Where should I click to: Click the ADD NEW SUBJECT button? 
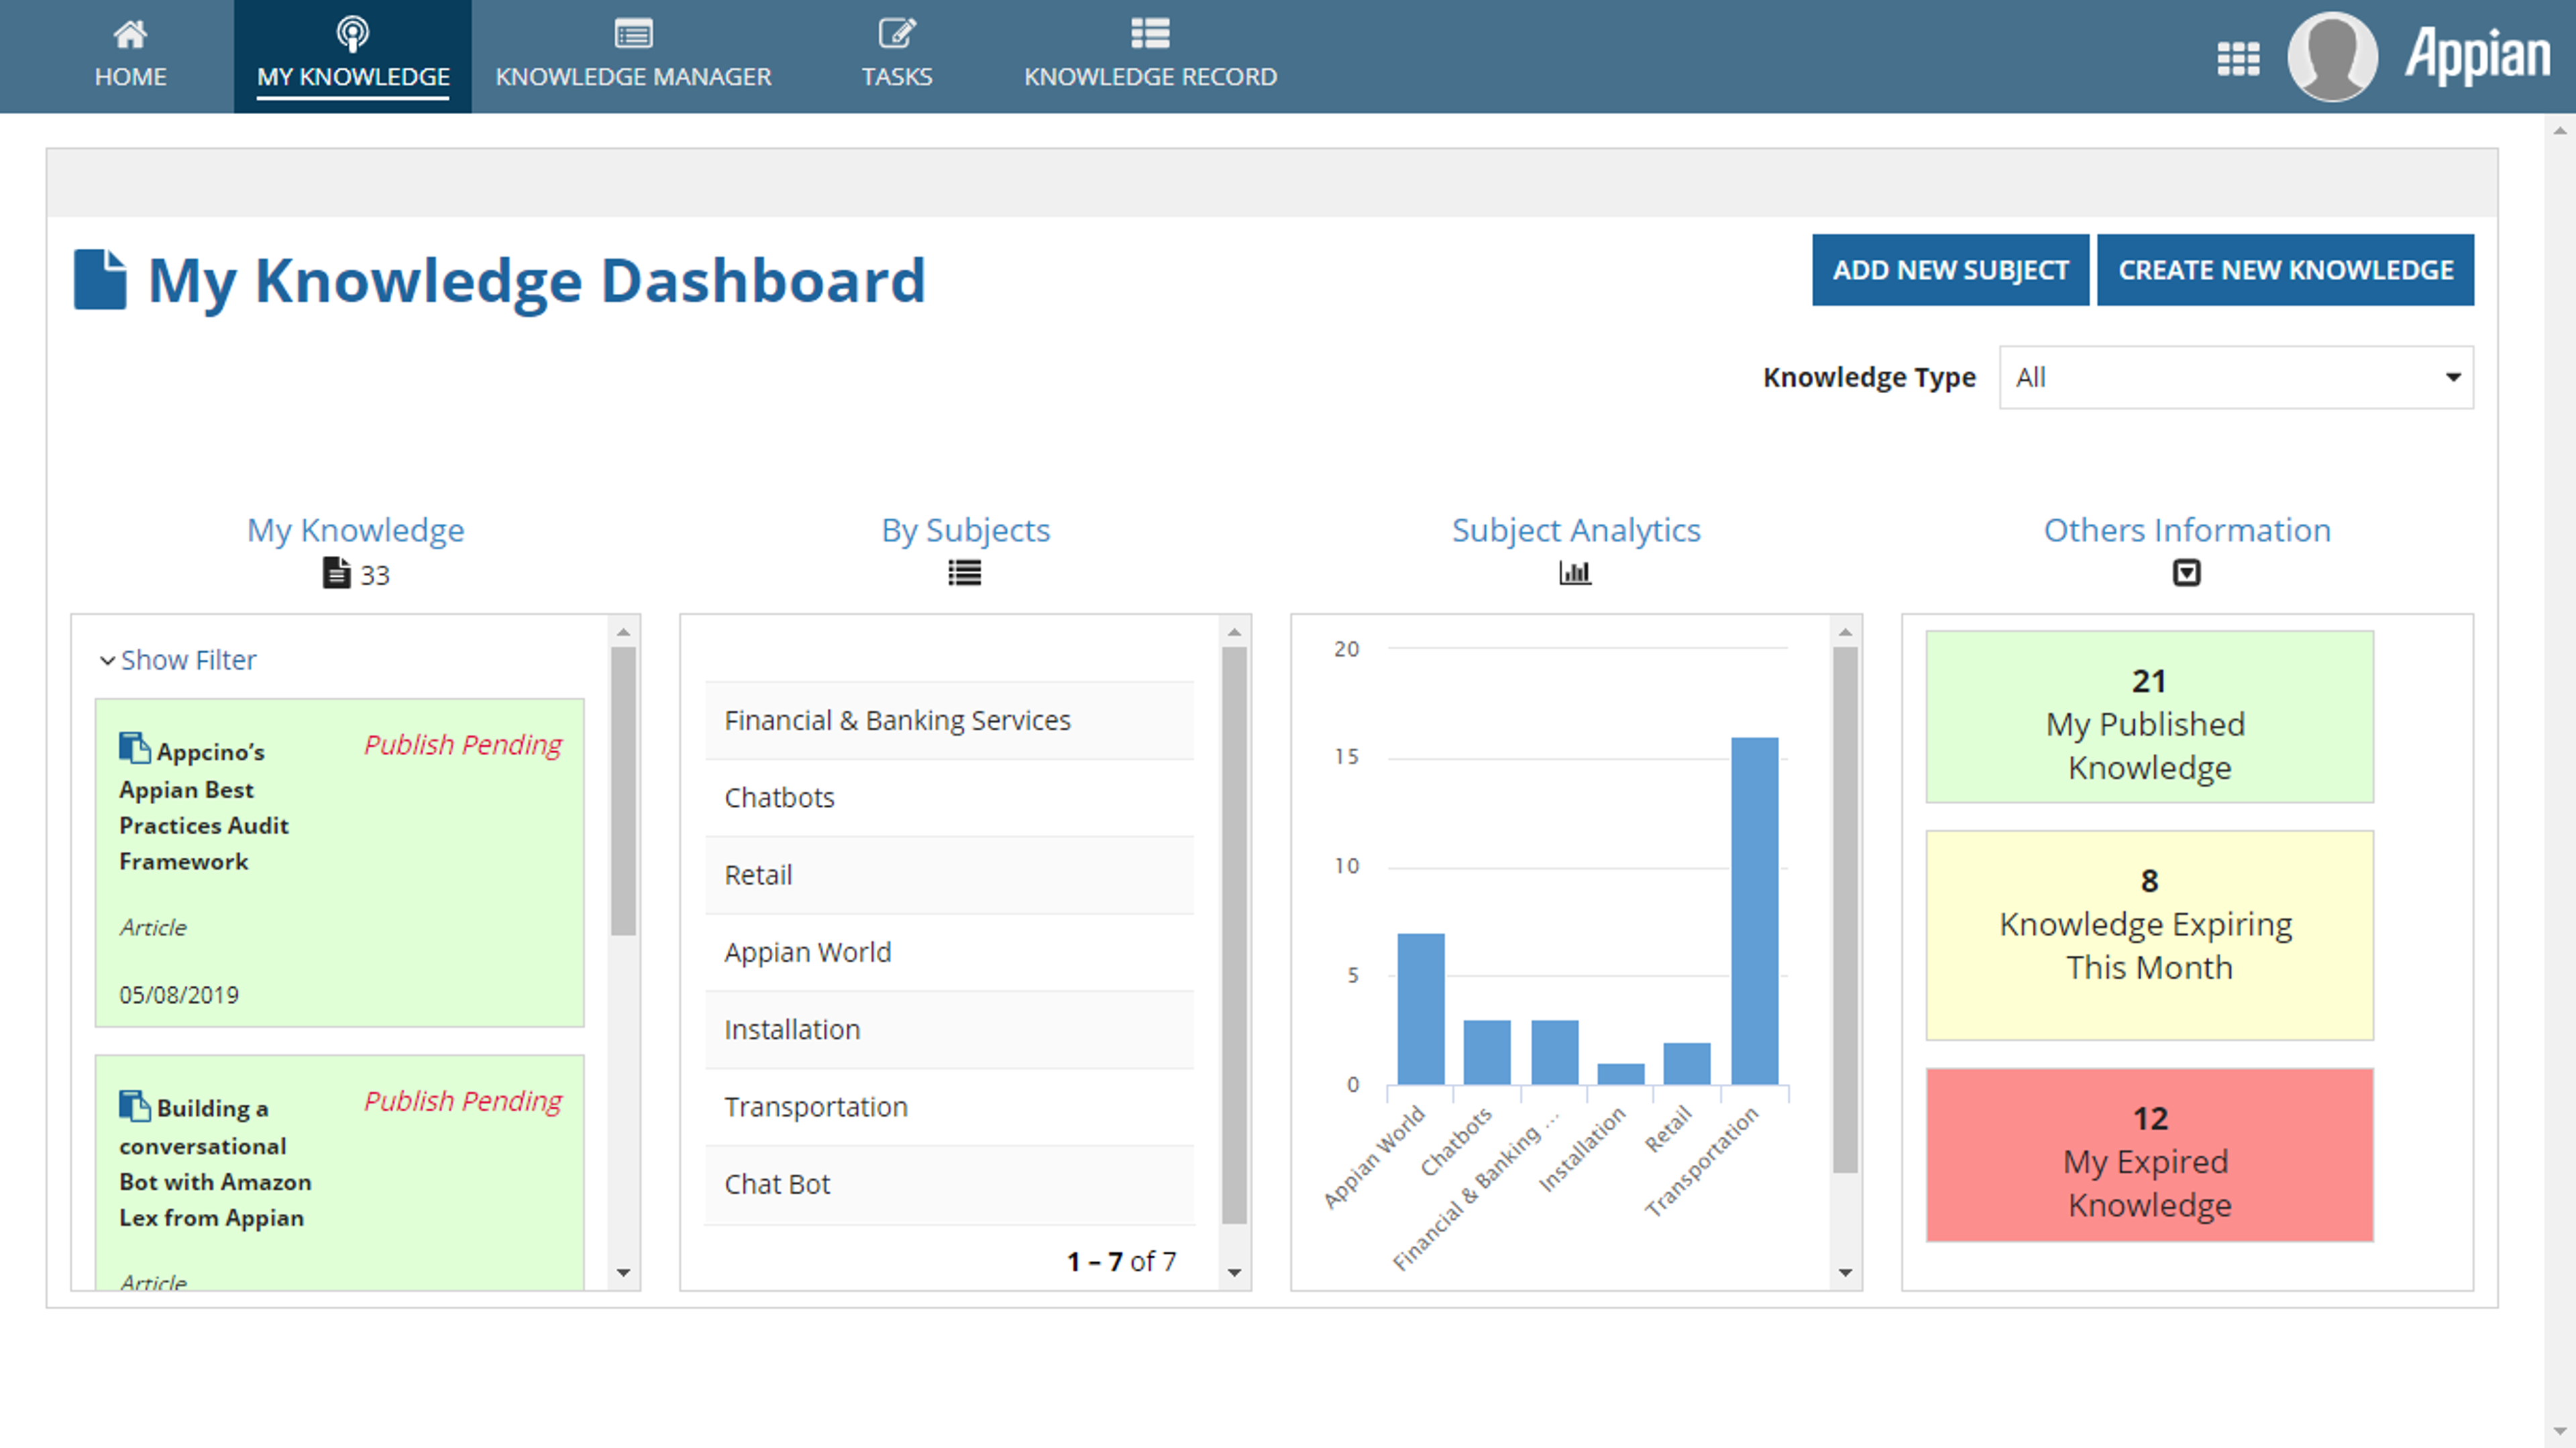tap(1950, 270)
